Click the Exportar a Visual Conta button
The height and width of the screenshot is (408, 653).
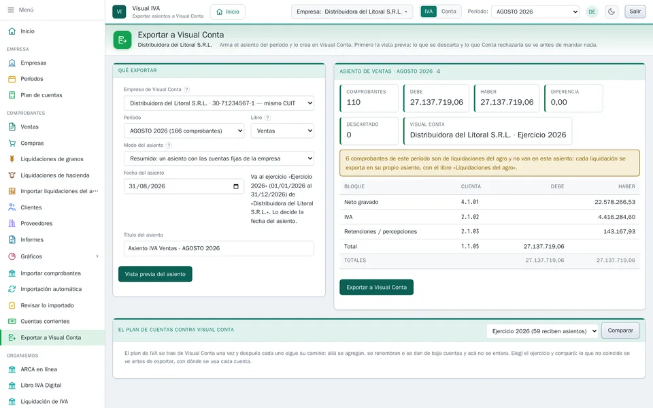point(376,287)
